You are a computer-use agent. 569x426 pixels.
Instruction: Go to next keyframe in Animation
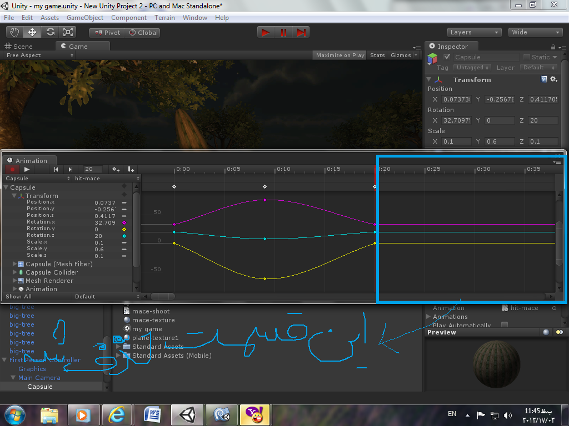tap(71, 169)
